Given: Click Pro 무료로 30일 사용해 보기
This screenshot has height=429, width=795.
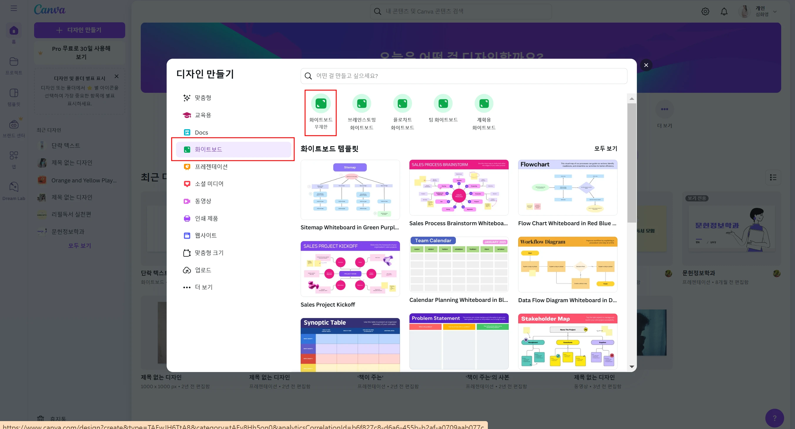Looking at the screenshot, I should point(79,53).
